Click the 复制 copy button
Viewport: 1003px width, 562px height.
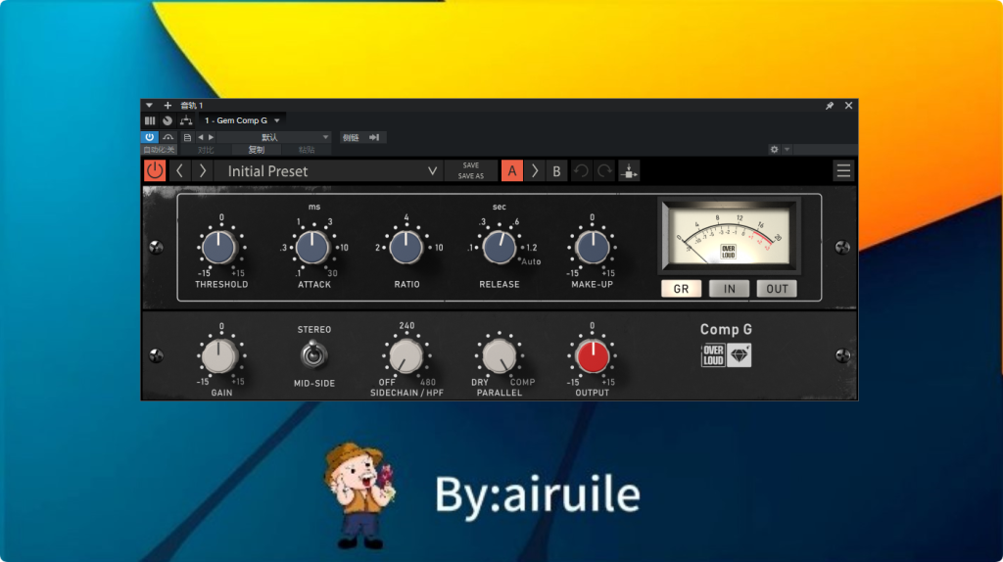256,150
